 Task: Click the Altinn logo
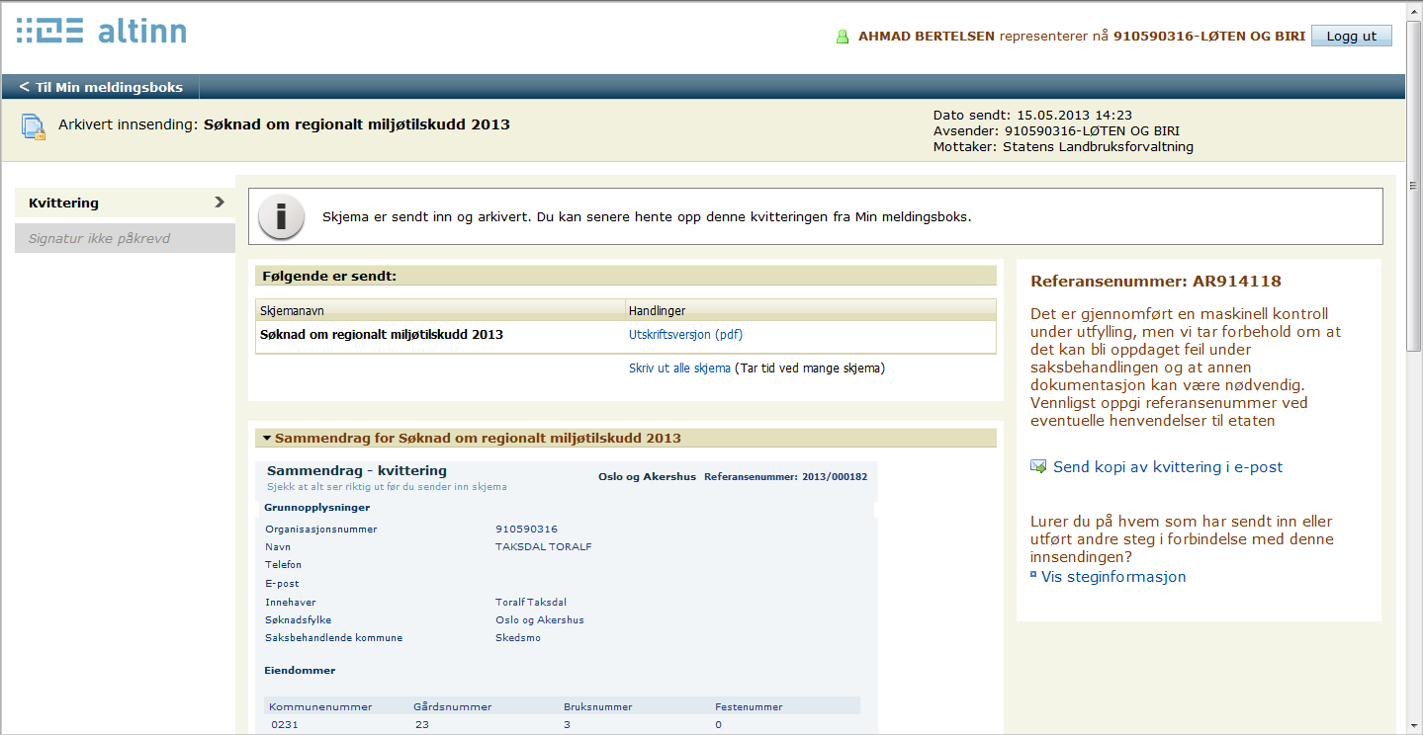101,31
